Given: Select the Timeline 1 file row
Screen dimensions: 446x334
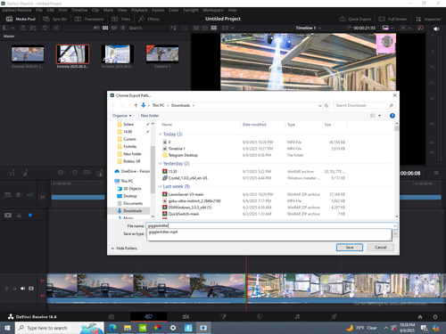Looking at the screenshot, I should click(x=253, y=149).
